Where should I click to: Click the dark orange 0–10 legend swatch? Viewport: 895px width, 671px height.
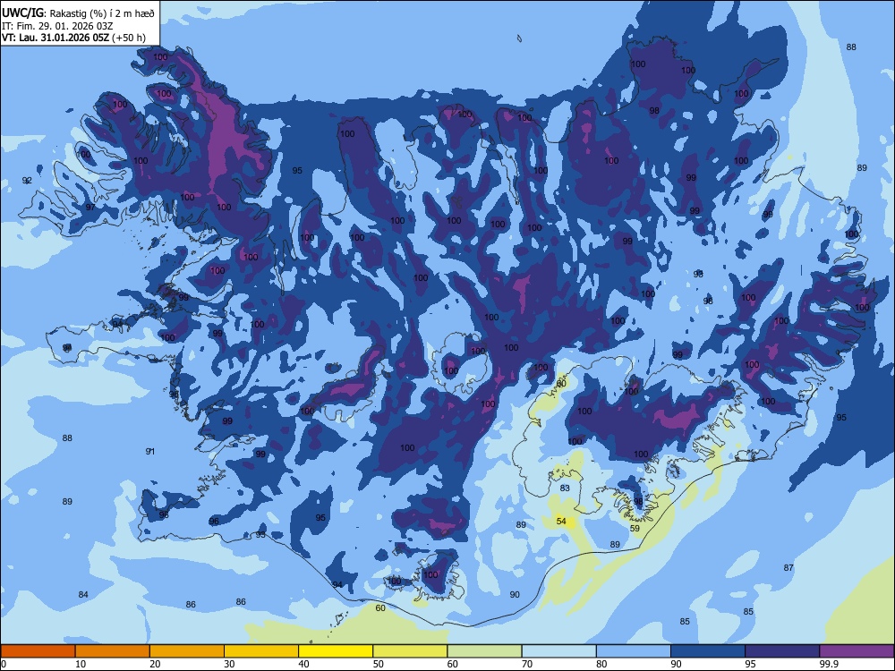click(x=38, y=651)
